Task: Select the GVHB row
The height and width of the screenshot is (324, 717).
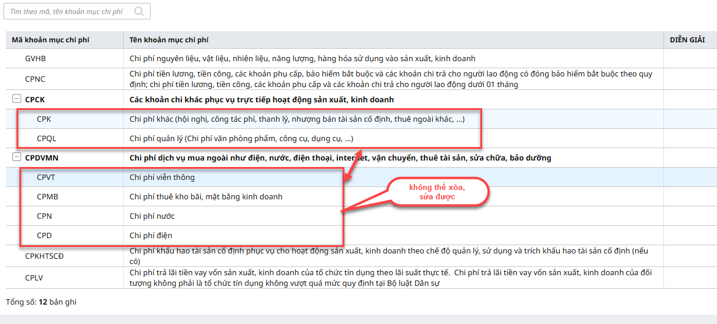Action: coord(35,59)
